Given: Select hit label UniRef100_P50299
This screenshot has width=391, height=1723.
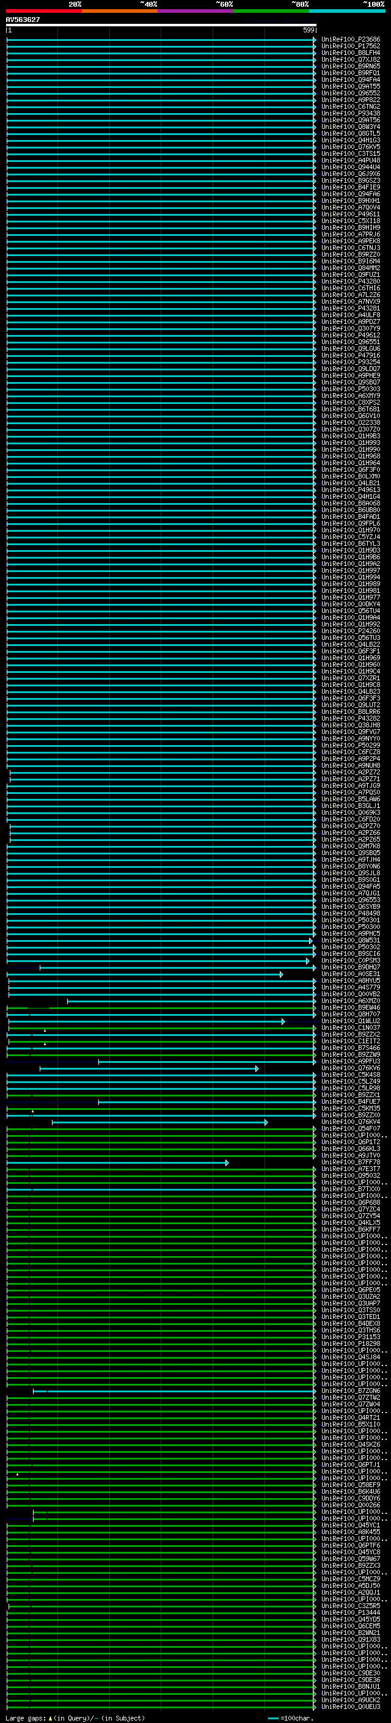Looking at the screenshot, I should [350, 745].
